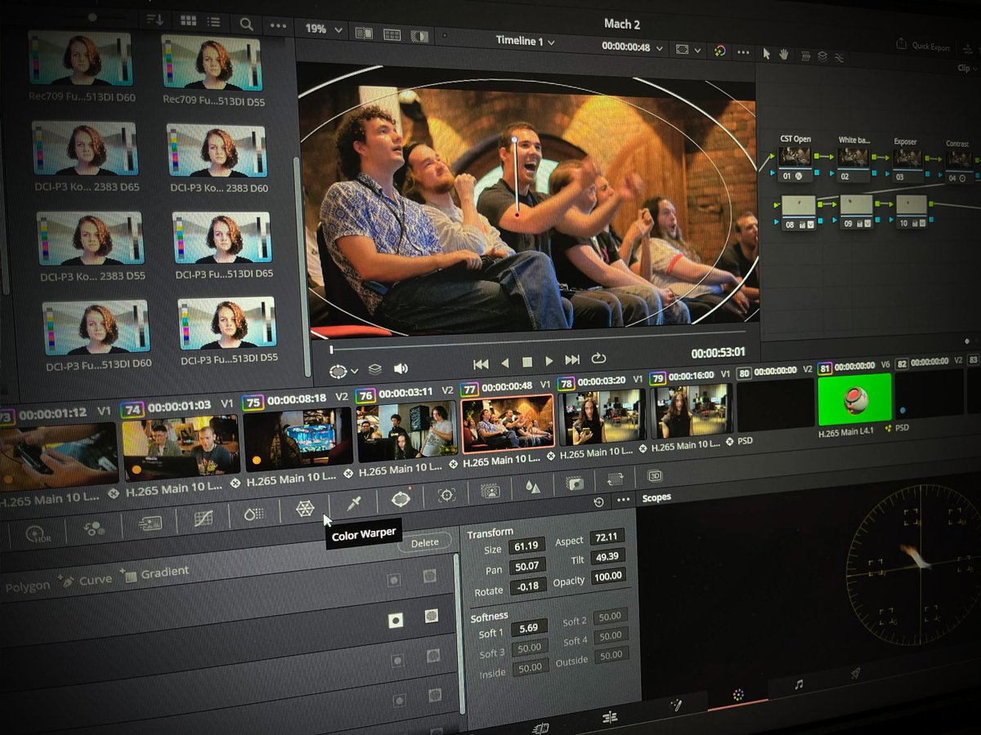Open the HSL curves droplet palette
This screenshot has height=735, width=981.
pyautogui.click(x=254, y=513)
